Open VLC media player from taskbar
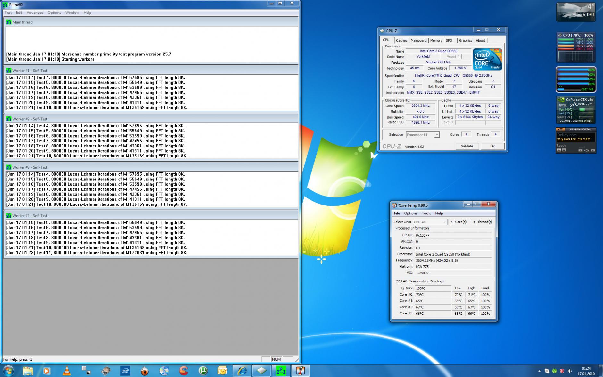Viewport: 603px width, 377px height. tap(67, 371)
